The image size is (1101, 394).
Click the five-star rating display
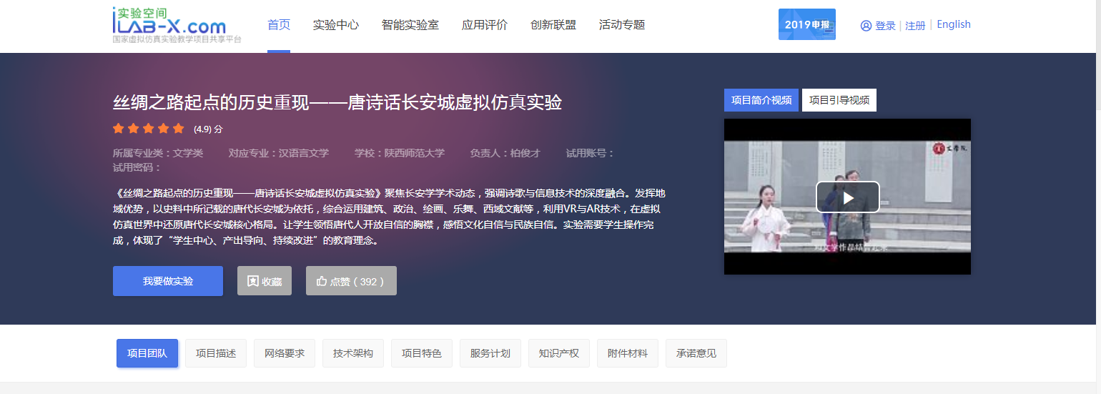pos(149,129)
